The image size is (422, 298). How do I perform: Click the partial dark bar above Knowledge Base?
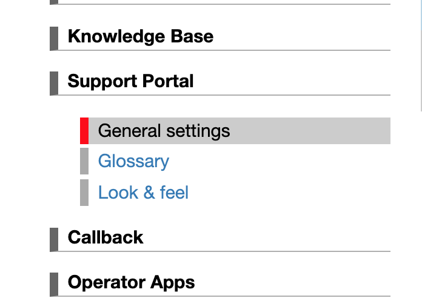click(54, 2)
